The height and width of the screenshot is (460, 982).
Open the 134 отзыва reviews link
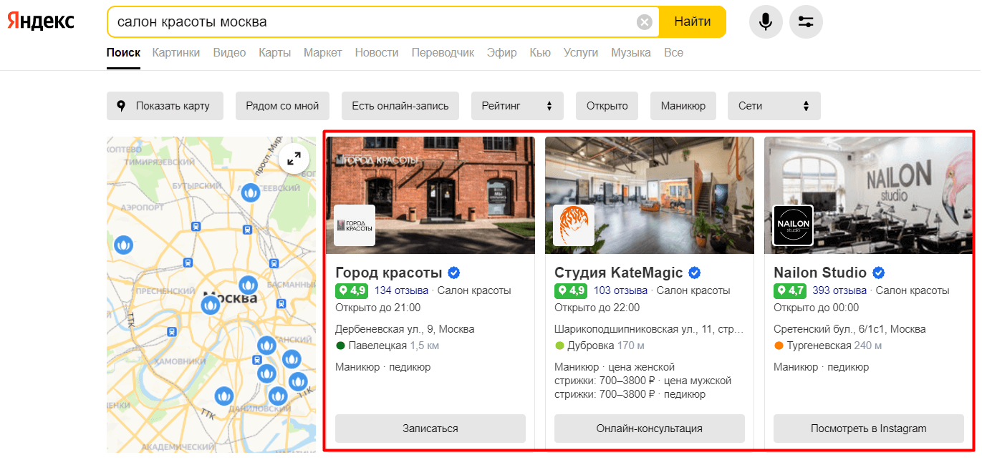tap(401, 290)
